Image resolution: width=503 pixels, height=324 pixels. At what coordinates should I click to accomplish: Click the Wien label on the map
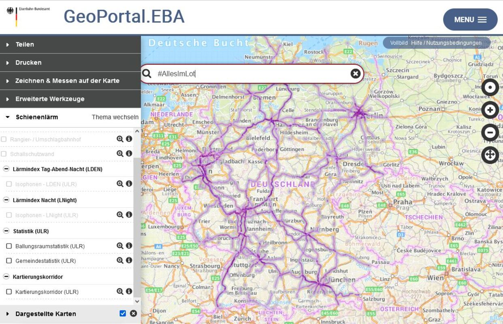[435, 277]
